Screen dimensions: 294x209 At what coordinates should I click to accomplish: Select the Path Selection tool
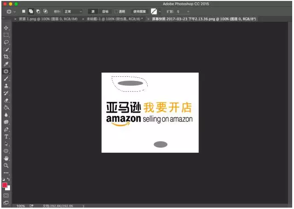point(6,144)
